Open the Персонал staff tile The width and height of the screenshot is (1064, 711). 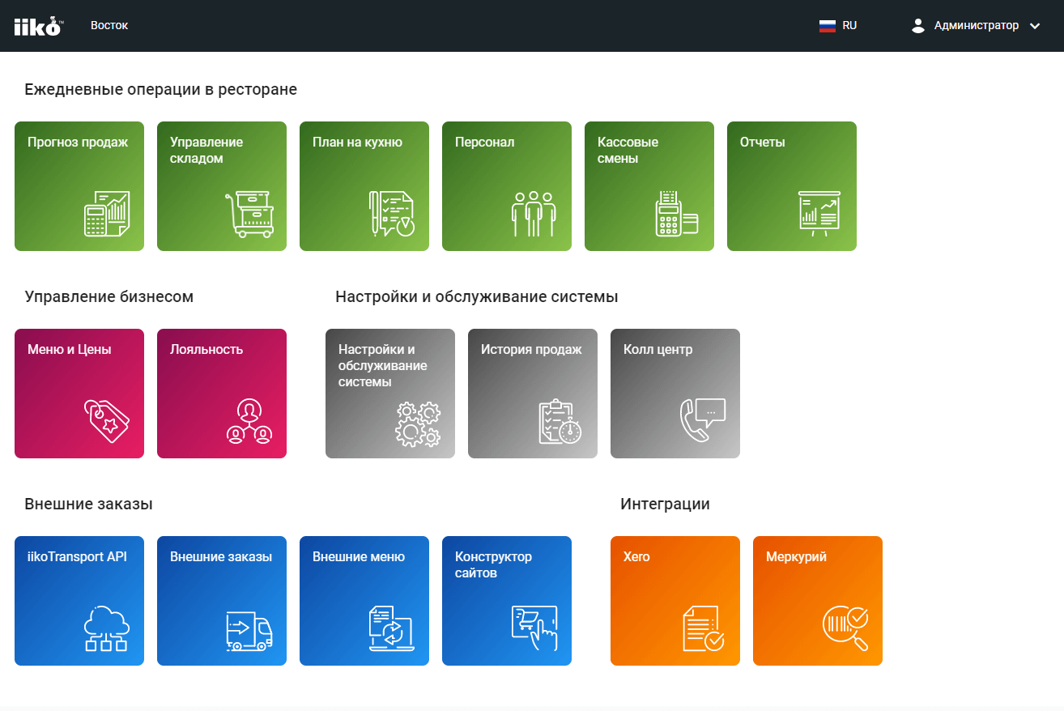point(507,186)
